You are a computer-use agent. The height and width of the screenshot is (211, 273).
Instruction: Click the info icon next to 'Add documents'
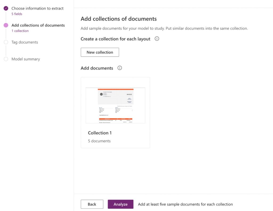click(120, 68)
